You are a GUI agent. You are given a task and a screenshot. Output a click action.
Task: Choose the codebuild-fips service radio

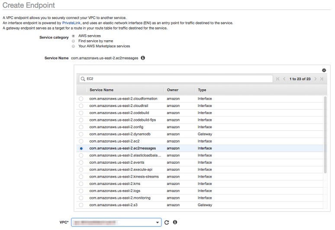pyautogui.click(x=81, y=120)
